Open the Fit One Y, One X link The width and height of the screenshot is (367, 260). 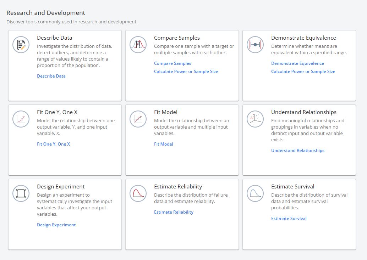[x=53, y=144]
